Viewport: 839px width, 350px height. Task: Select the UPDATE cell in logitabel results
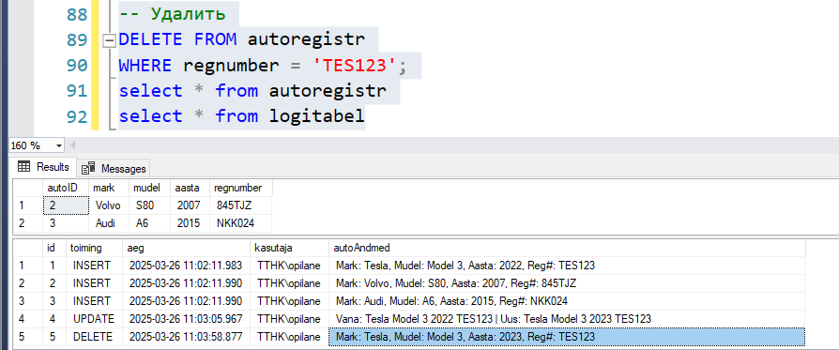click(x=94, y=319)
